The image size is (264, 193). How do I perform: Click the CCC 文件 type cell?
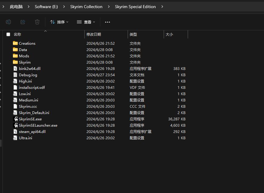pos(137,107)
